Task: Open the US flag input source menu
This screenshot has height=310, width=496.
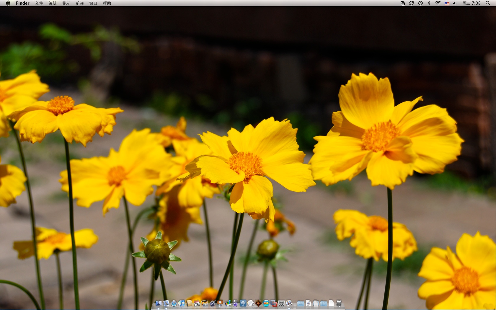Action: coord(447,3)
